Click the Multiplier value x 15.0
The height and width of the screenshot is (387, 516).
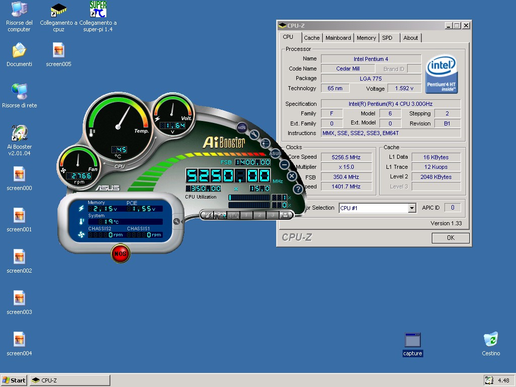346,167
